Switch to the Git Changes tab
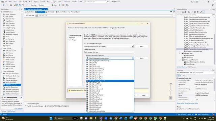216x121 pixels. pos(192,67)
